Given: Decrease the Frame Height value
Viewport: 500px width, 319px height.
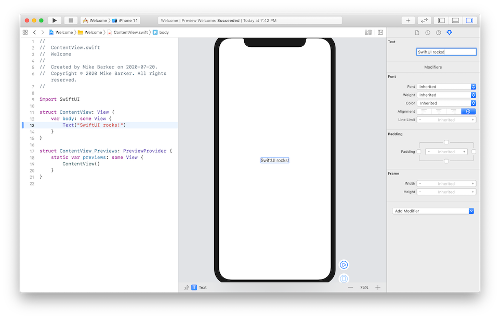Looking at the screenshot, I should pyautogui.click(x=420, y=192).
